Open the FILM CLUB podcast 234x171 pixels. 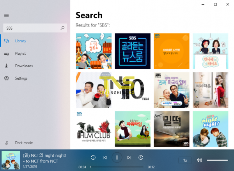[x=94, y=129]
